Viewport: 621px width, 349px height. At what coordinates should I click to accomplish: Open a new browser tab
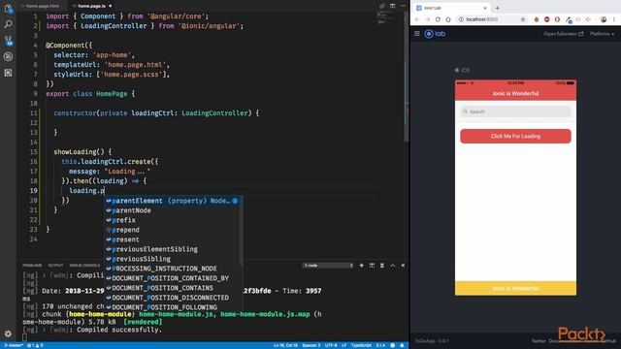point(498,8)
